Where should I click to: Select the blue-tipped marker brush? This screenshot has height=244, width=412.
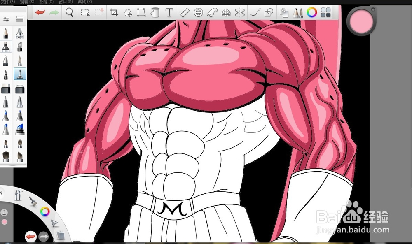(6, 116)
